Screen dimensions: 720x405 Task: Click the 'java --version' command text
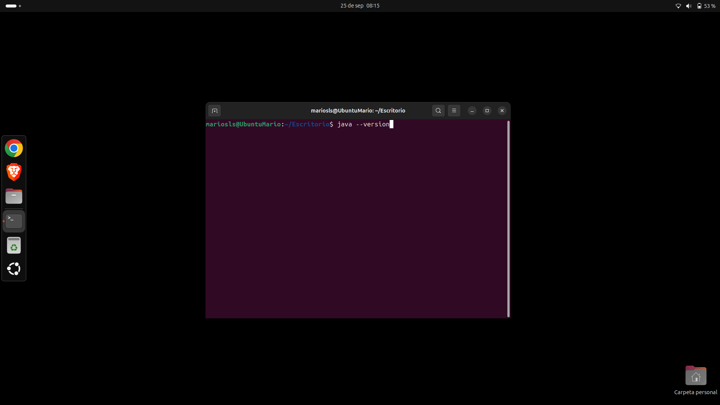(x=363, y=124)
